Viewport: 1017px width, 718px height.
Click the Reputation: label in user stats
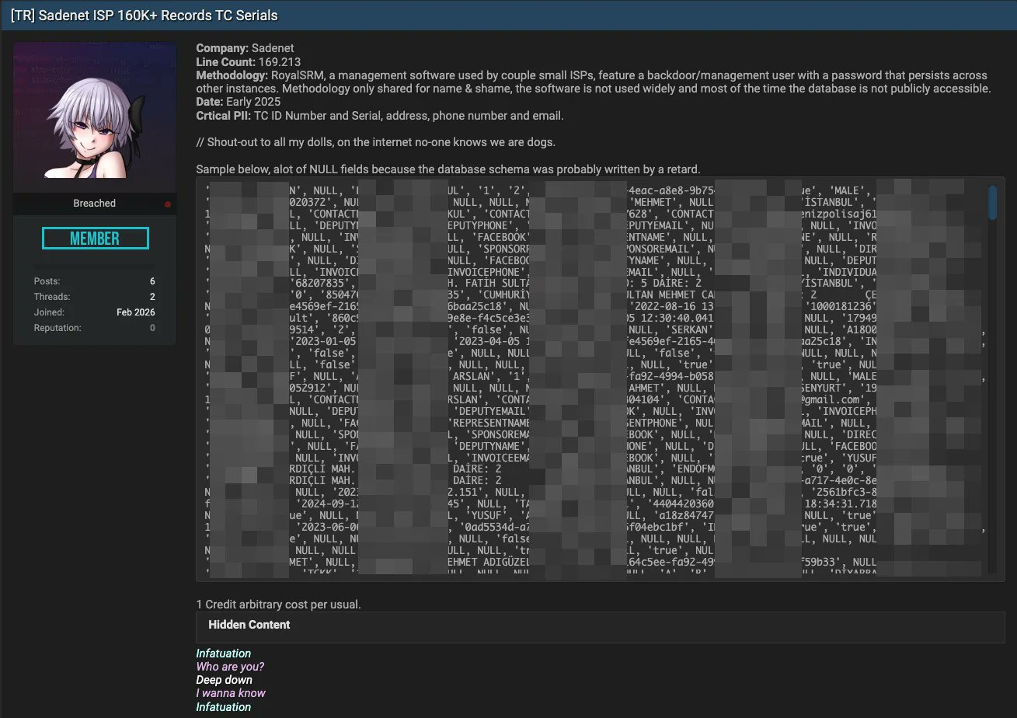(x=57, y=328)
